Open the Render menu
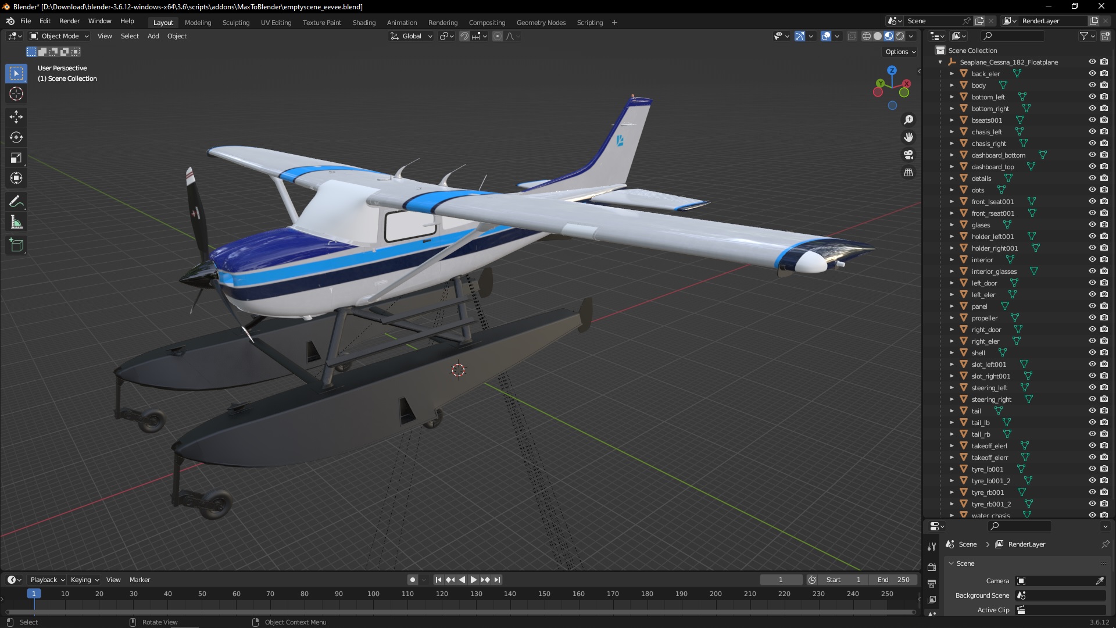The height and width of the screenshot is (628, 1116). coord(69,21)
